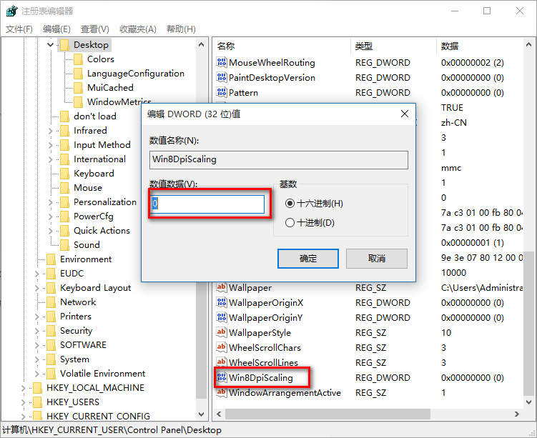Click the 数值数据(V) input field
Viewport: 537px width, 438px height.
tap(207, 204)
